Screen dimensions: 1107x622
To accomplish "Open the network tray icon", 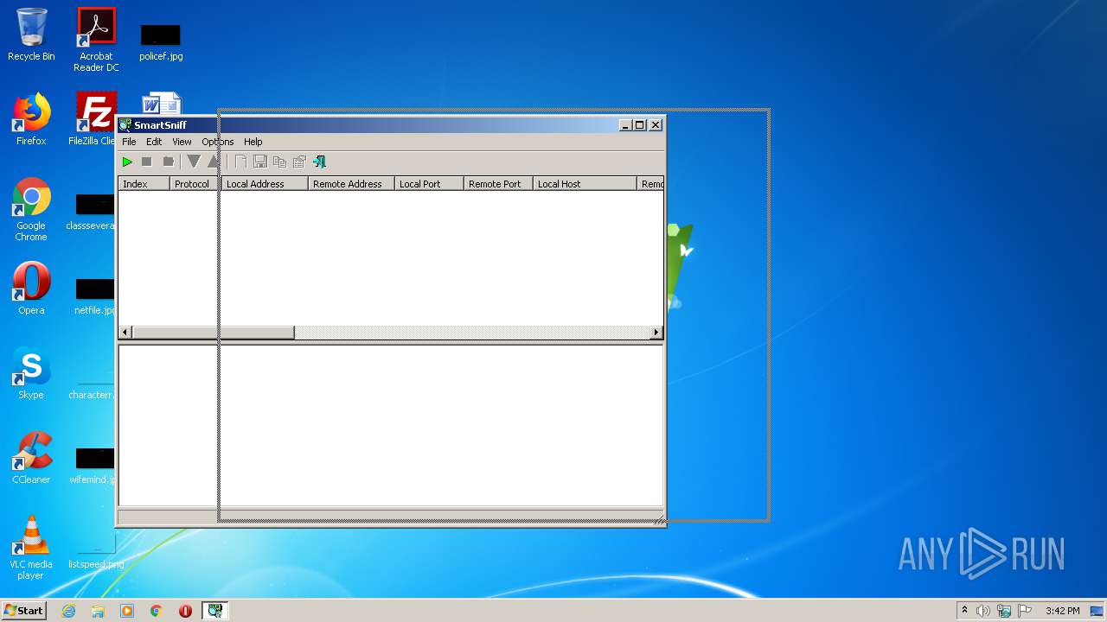I will pyautogui.click(x=1004, y=611).
